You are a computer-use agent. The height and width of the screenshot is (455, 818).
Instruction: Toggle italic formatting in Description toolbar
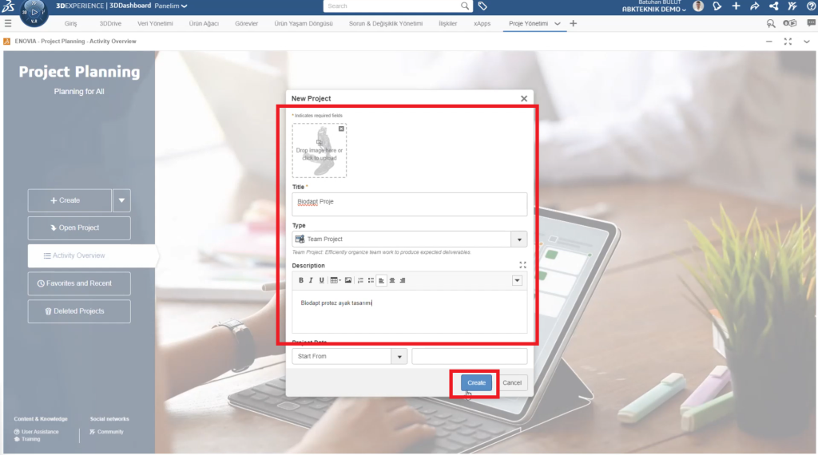(x=311, y=280)
